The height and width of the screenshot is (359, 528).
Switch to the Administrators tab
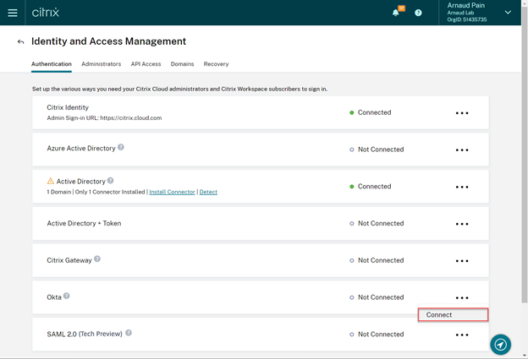(101, 64)
